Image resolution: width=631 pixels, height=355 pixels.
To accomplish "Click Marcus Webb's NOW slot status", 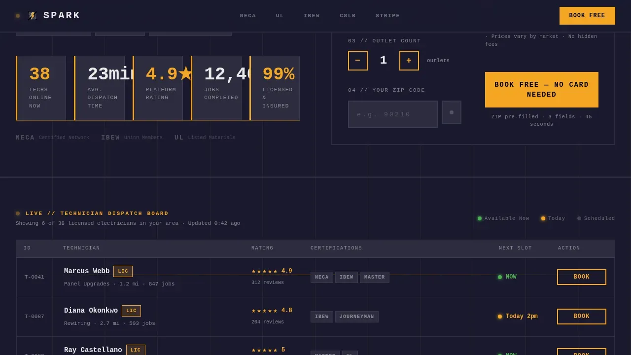I will coord(507,277).
